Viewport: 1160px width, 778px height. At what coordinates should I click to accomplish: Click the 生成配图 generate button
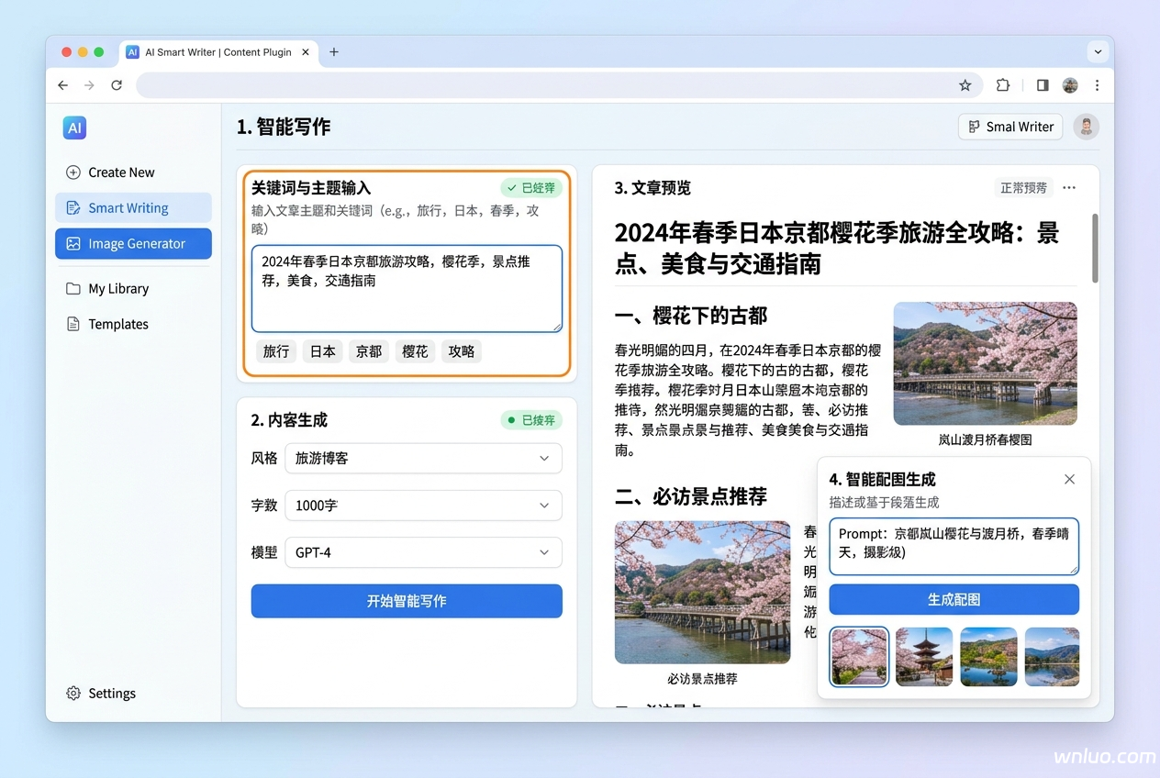(x=954, y=599)
